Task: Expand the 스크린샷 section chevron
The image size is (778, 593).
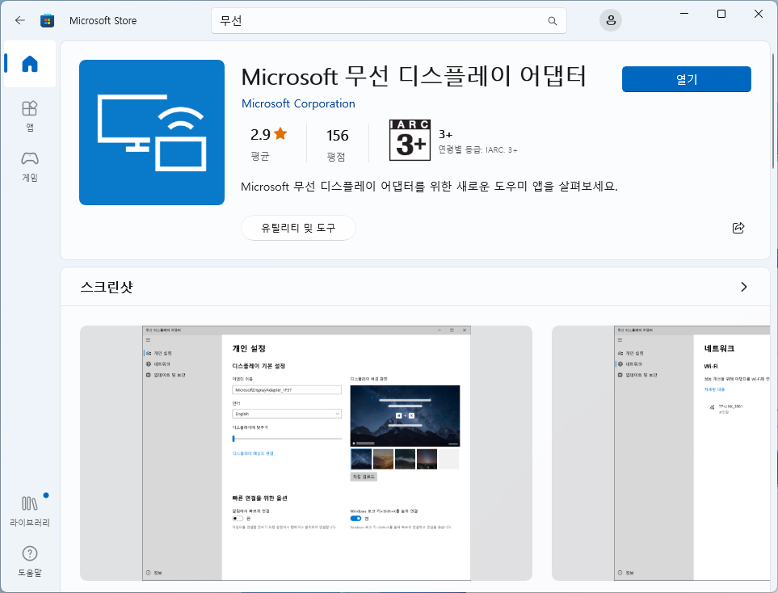Action: pos(743,287)
